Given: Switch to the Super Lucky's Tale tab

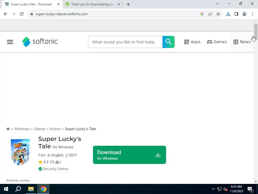Looking at the screenshot, I should [31, 4].
